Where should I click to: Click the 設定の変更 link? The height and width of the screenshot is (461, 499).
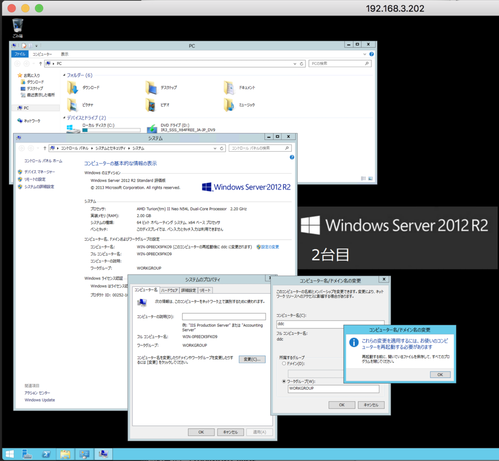tap(270, 247)
